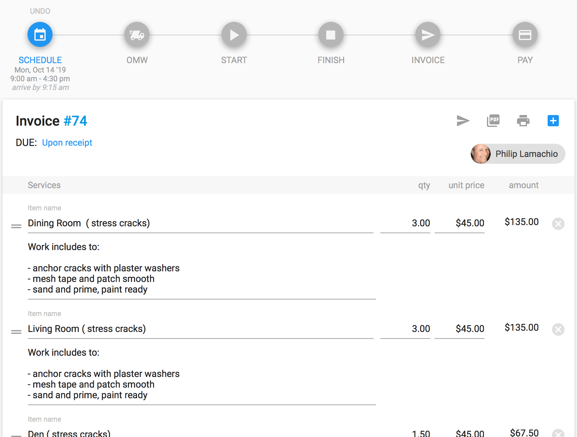Click the Services column header

tap(44, 185)
